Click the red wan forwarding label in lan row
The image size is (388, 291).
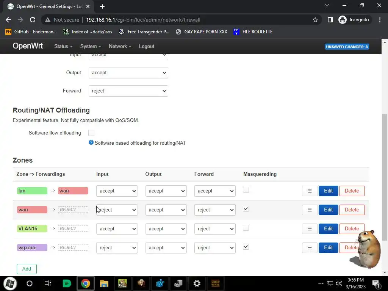tap(73, 191)
